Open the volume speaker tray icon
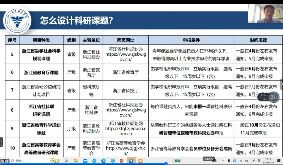Screen dimensions: 283x165 247,161
